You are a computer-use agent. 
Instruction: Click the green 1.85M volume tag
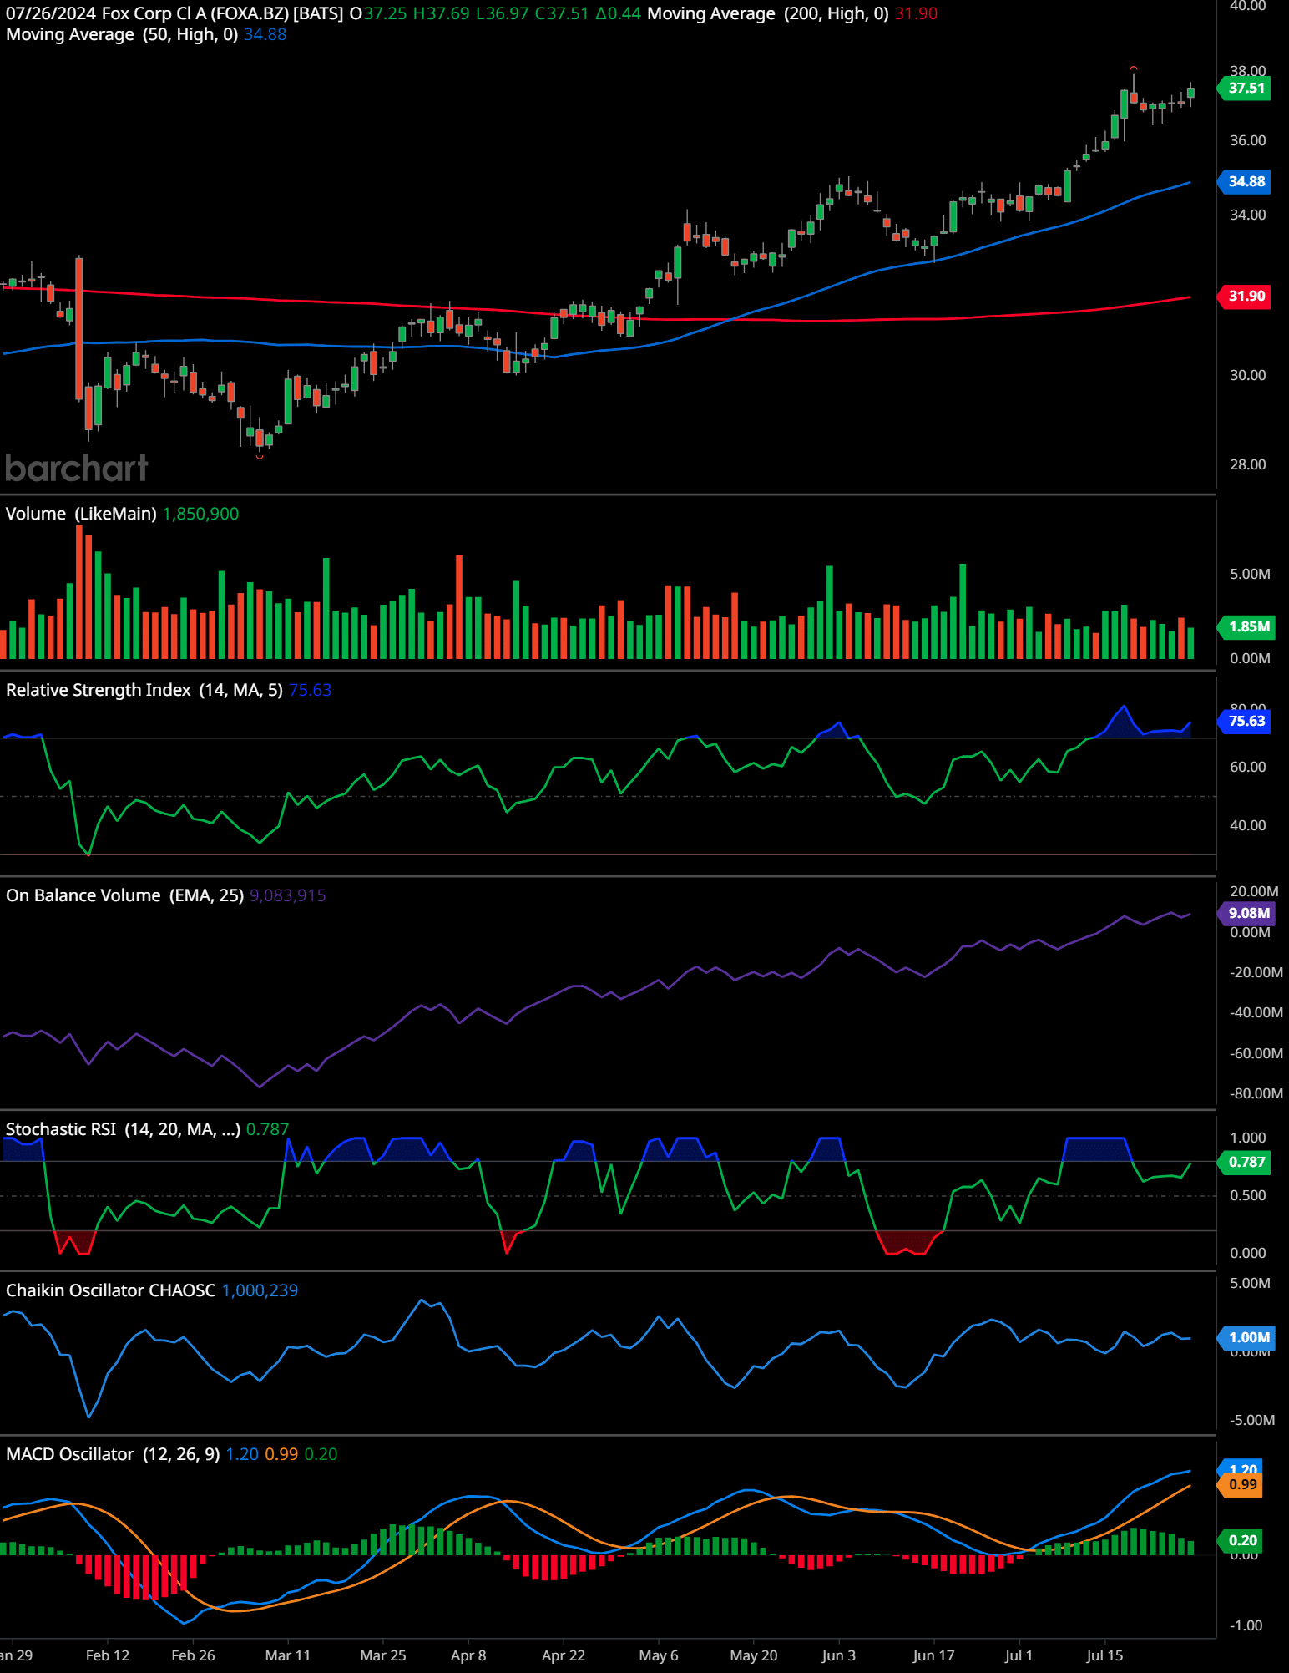pyautogui.click(x=1247, y=626)
